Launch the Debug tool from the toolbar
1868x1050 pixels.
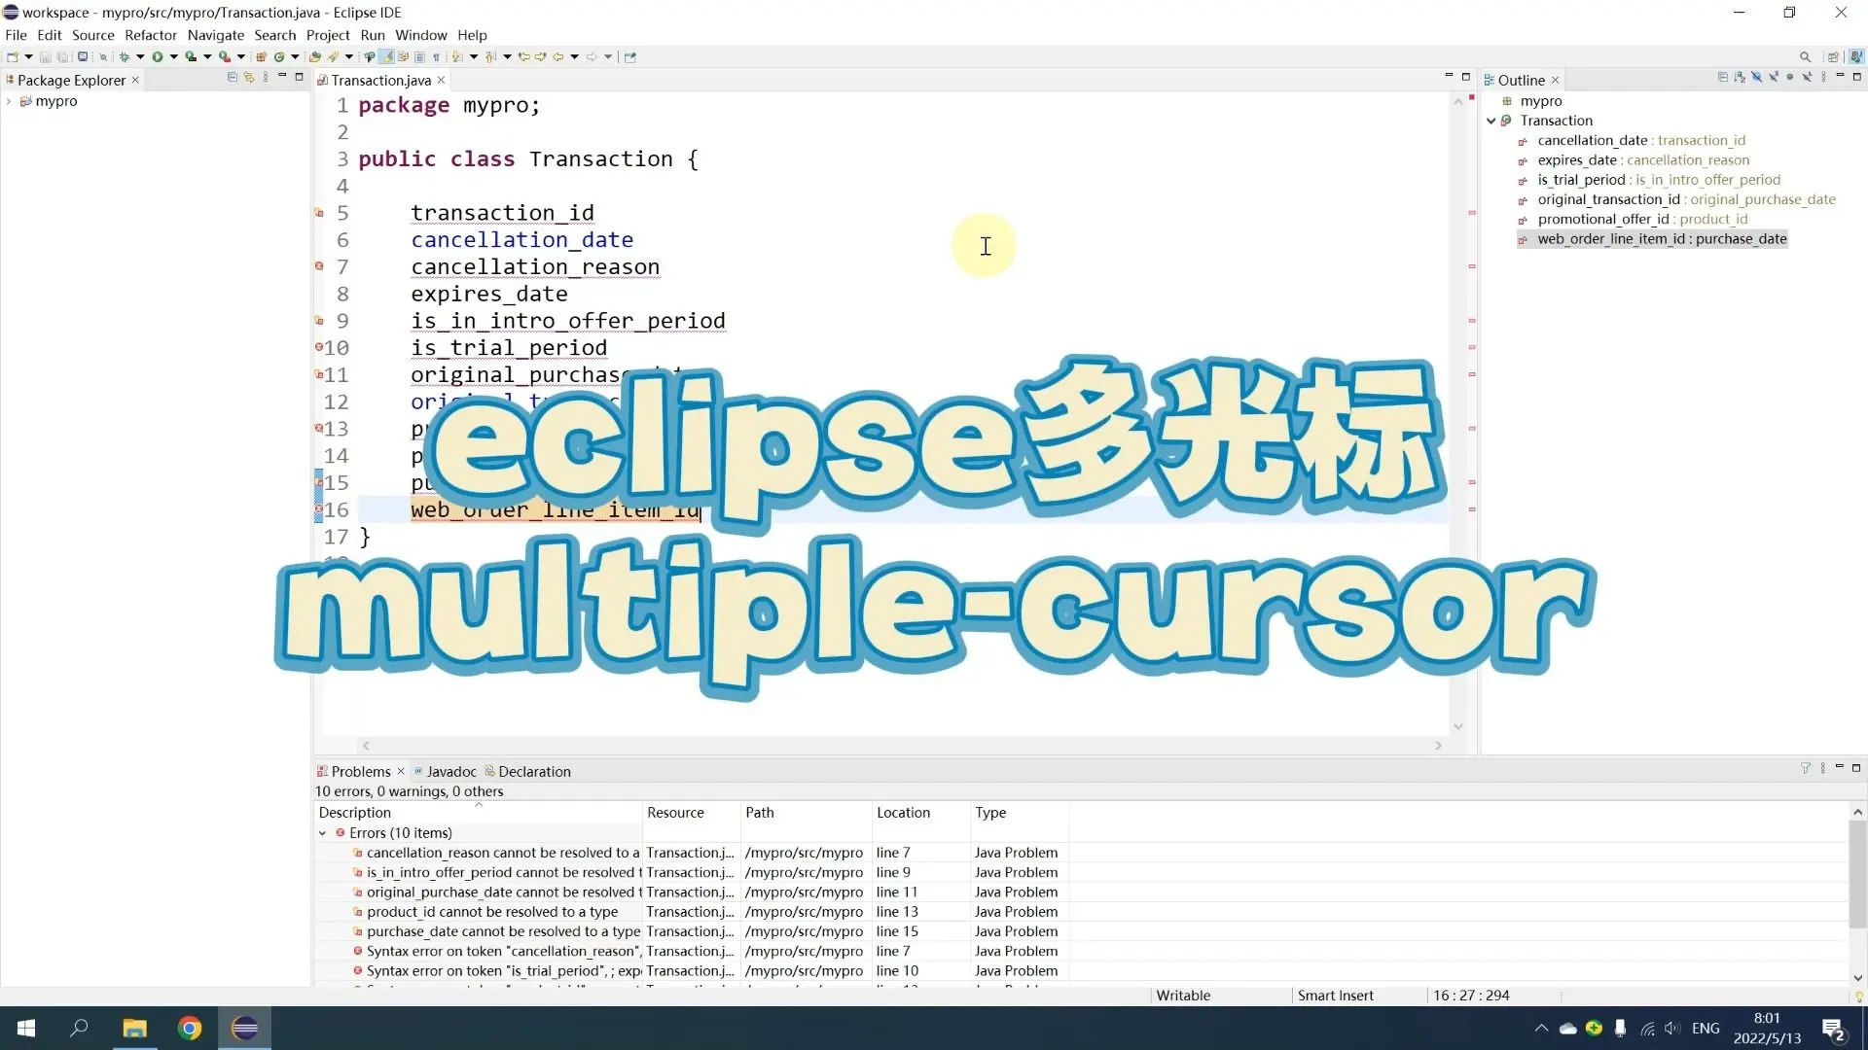point(126,56)
